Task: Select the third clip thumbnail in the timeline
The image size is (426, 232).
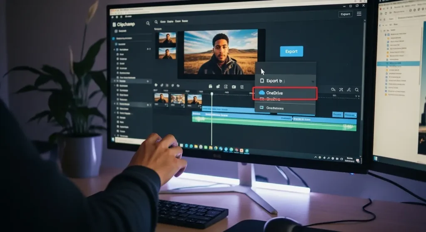Action: click(x=195, y=100)
